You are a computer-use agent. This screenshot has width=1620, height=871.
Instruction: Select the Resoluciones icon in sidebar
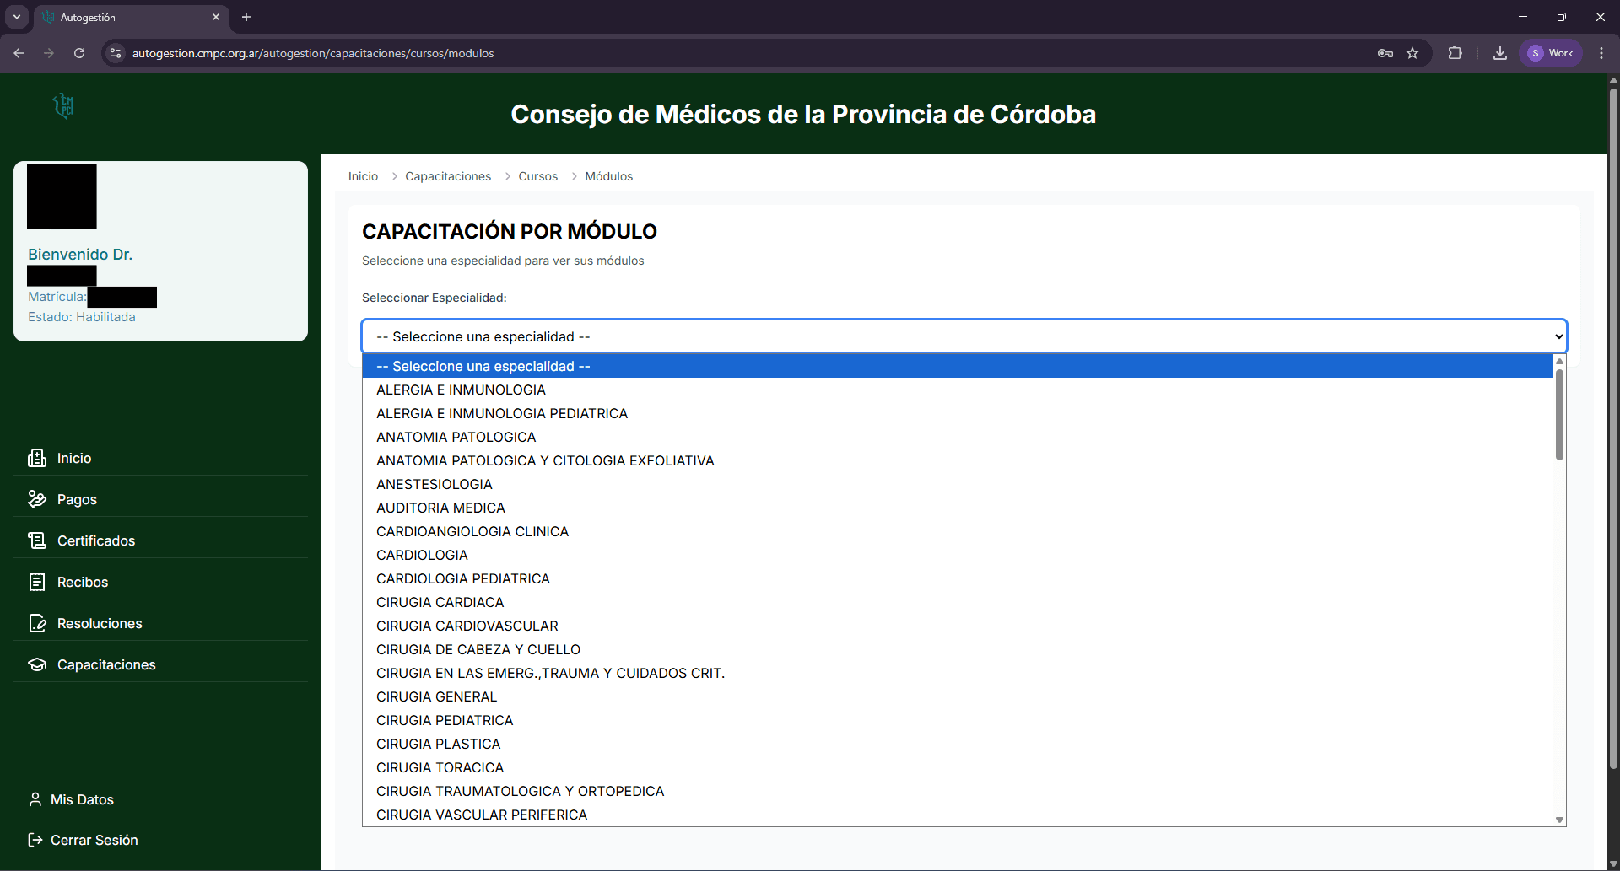click(x=38, y=622)
